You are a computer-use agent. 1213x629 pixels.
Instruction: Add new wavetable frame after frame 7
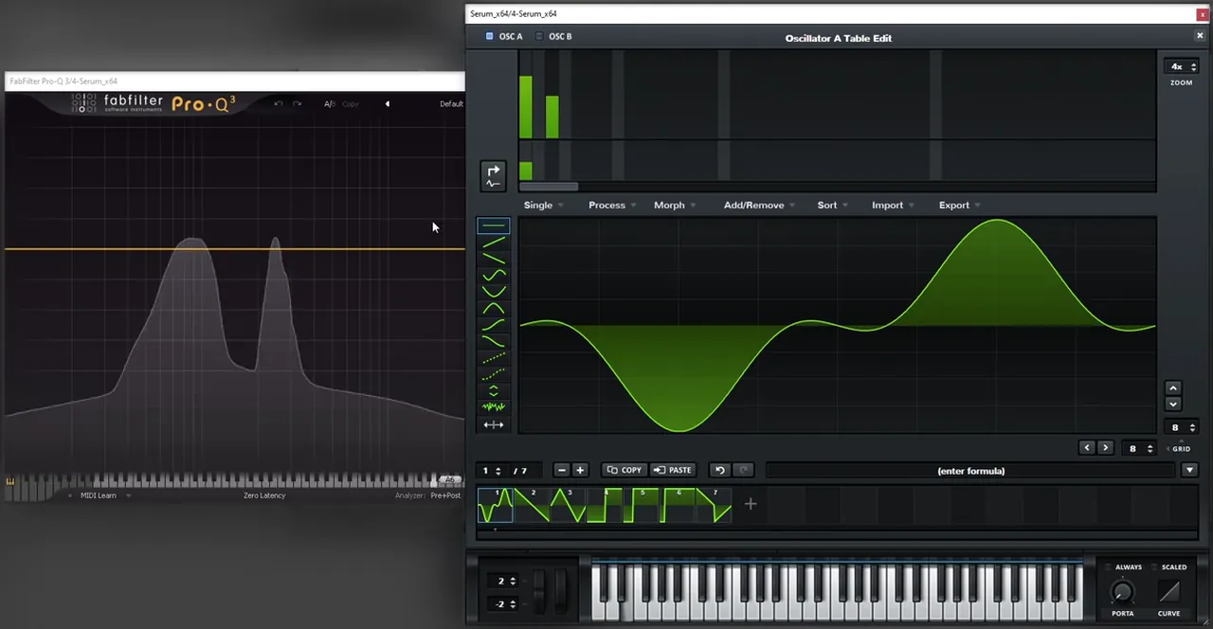click(751, 504)
